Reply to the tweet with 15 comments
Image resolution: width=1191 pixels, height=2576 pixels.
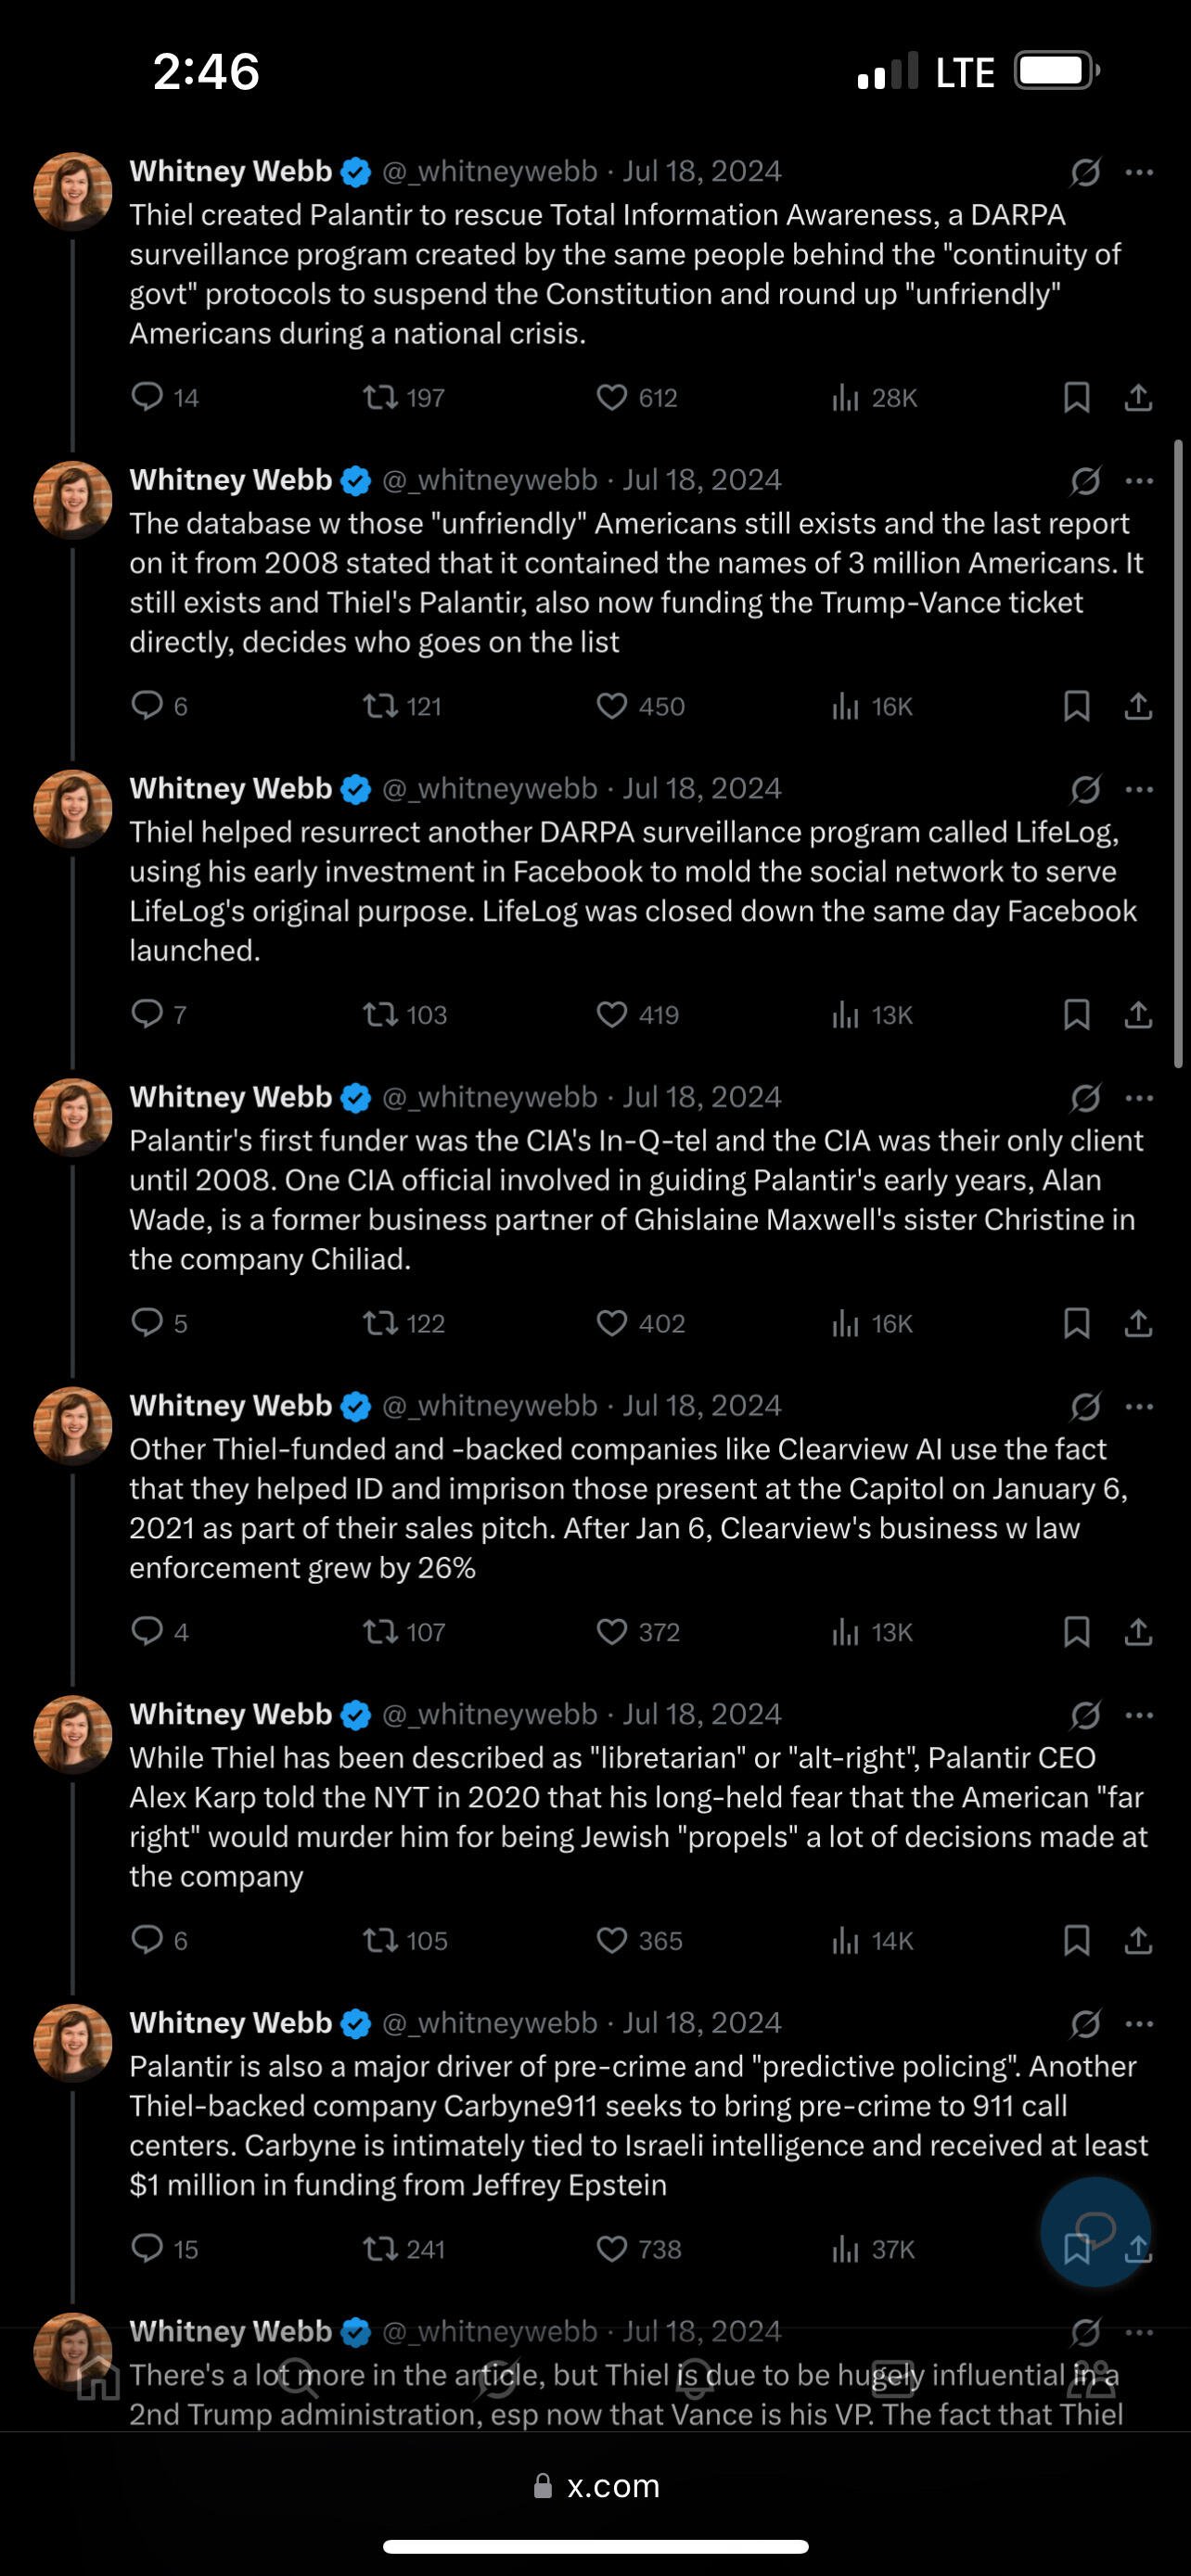tap(165, 2249)
